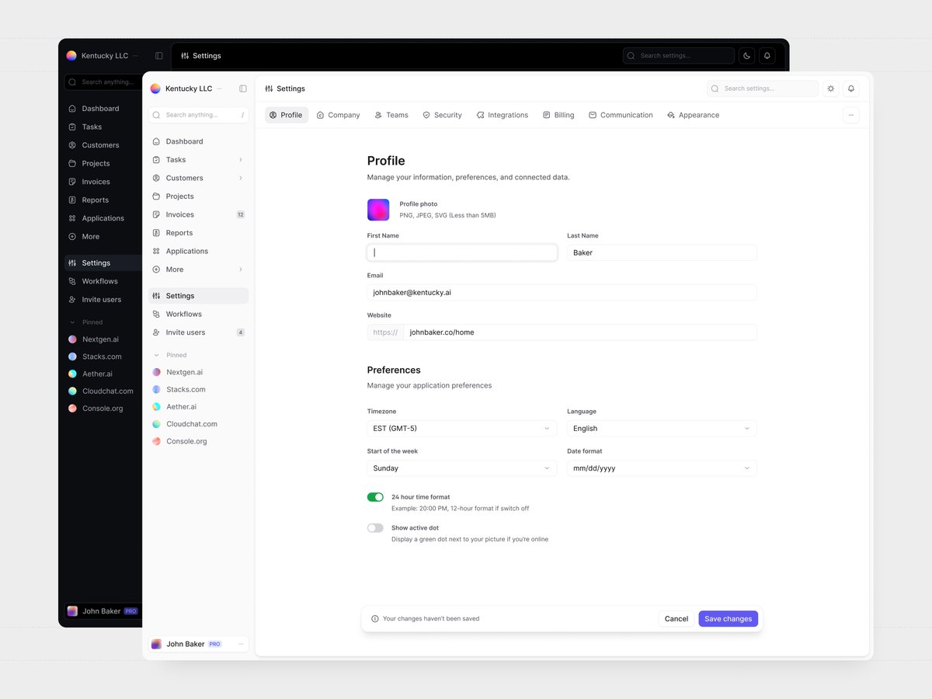Open the Language dropdown

(x=662, y=429)
